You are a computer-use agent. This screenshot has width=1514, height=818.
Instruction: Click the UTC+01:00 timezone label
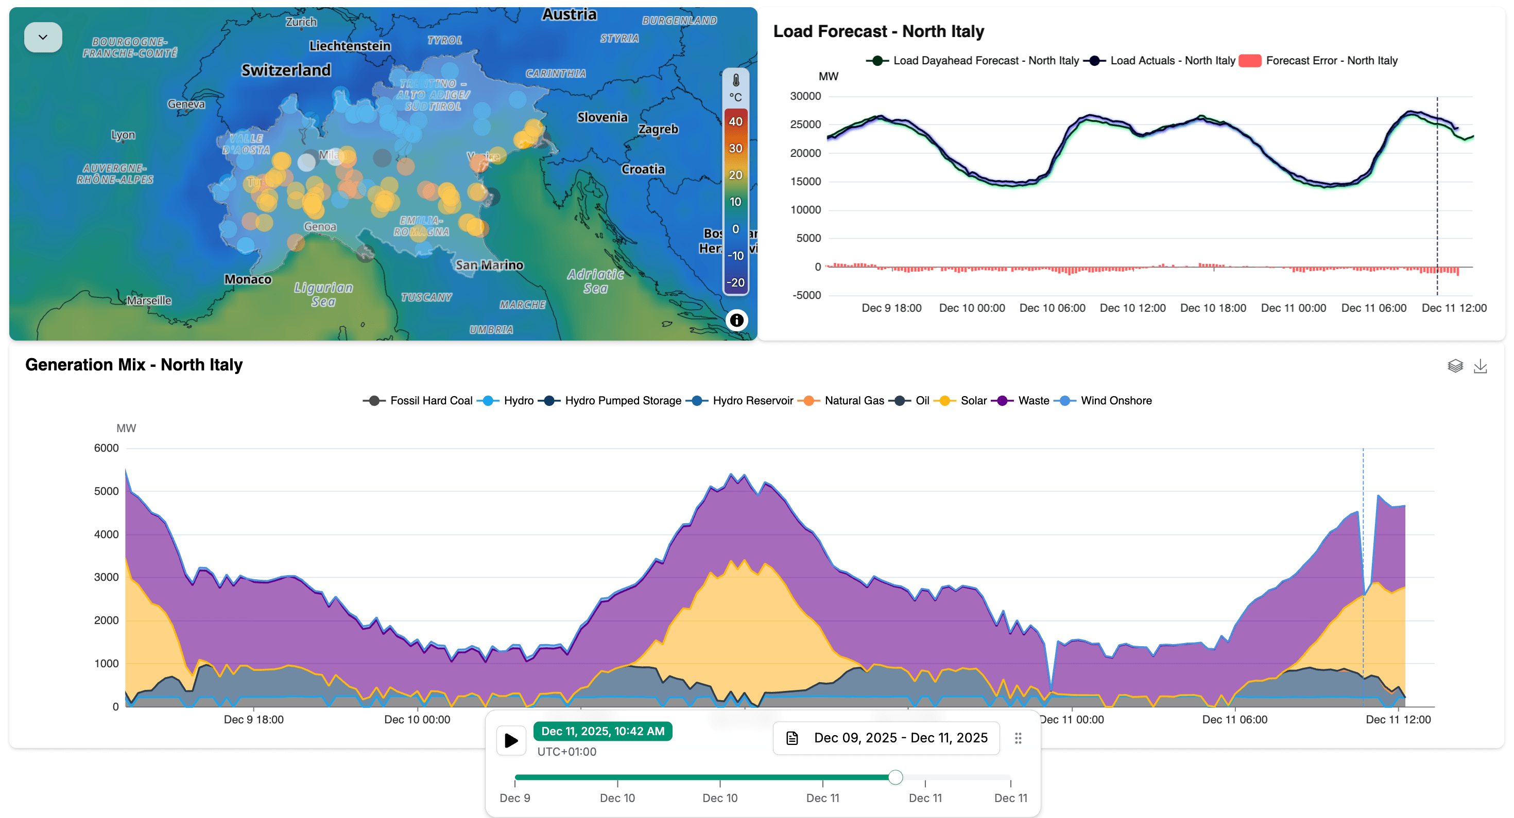(566, 752)
